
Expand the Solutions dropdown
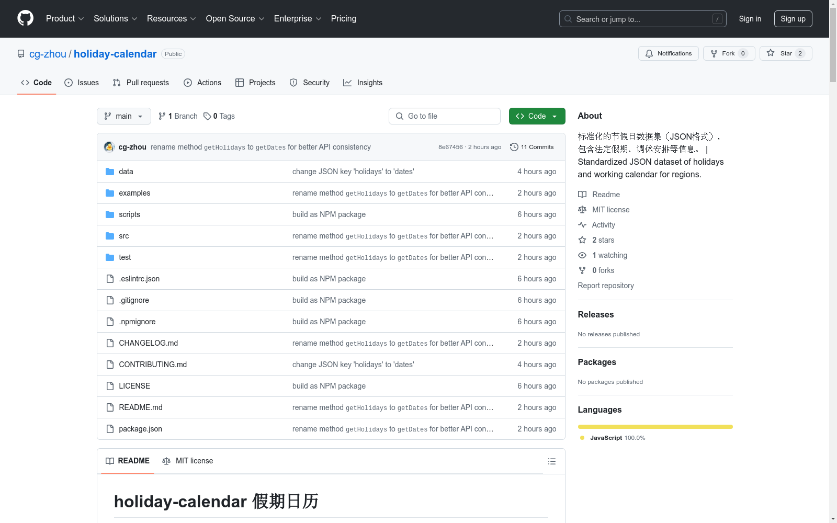point(115,18)
